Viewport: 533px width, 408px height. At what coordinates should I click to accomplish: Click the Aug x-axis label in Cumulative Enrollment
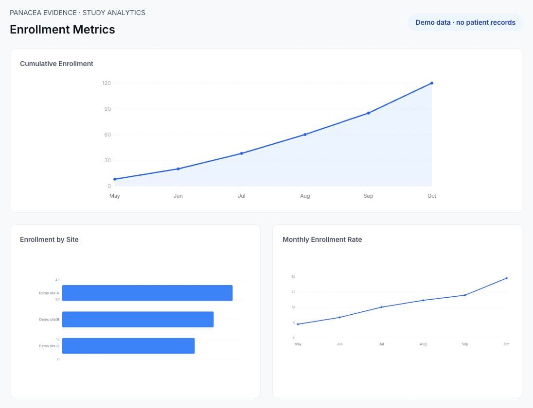305,196
